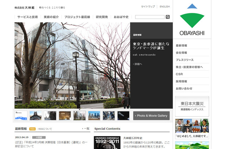Open the 一覧 news list link

pyautogui.click(x=86, y=129)
